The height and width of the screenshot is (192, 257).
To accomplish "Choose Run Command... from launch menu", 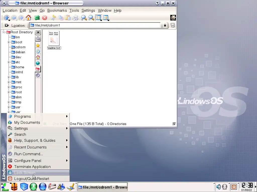I will pos(38,154).
